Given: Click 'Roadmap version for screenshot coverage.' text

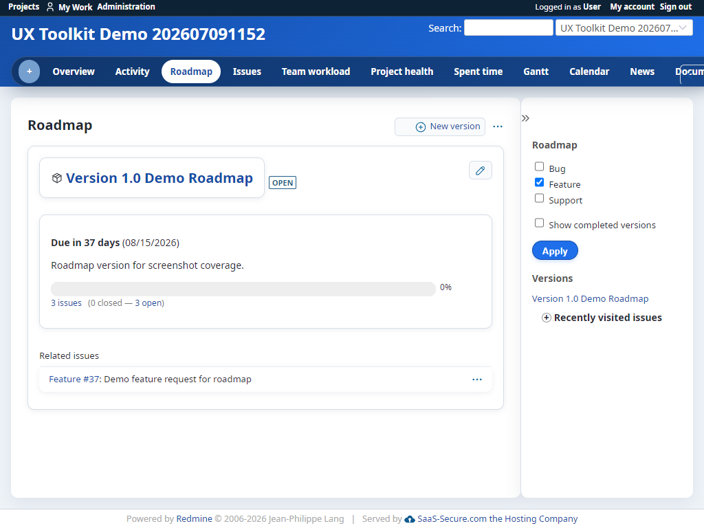Looking at the screenshot, I should tap(147, 265).
